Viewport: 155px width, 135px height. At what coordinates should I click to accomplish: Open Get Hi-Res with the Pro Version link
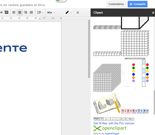pos(114,123)
